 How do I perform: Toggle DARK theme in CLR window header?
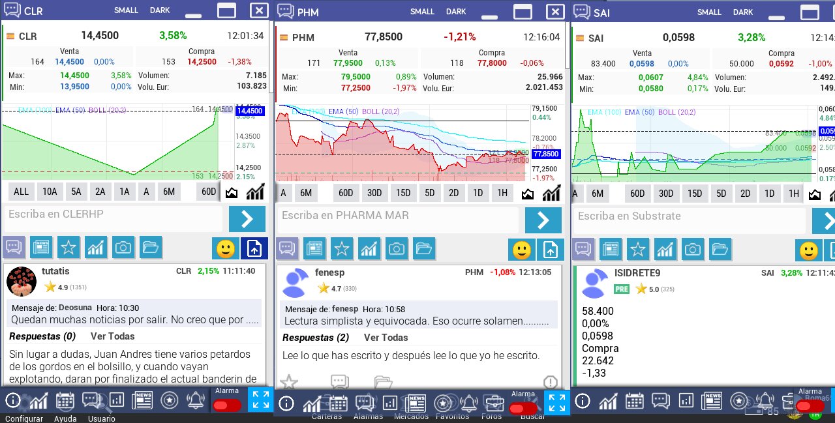point(160,10)
